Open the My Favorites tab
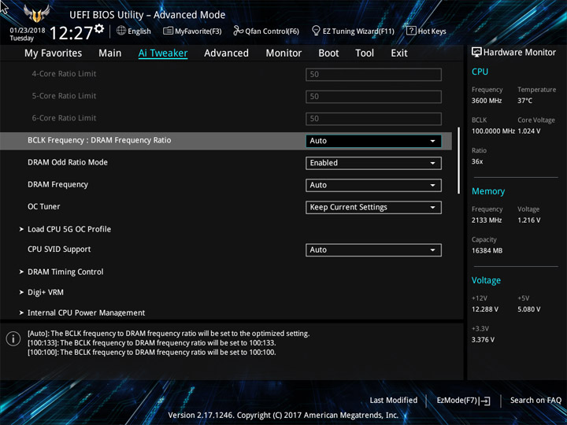Screen dimensions: 567x425 pos(54,54)
